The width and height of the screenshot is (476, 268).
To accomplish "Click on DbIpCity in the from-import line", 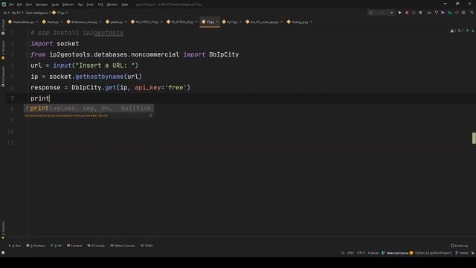I will pyautogui.click(x=224, y=54).
